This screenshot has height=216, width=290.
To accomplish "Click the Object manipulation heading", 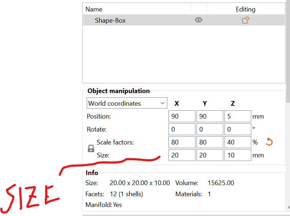I will (119, 91).
